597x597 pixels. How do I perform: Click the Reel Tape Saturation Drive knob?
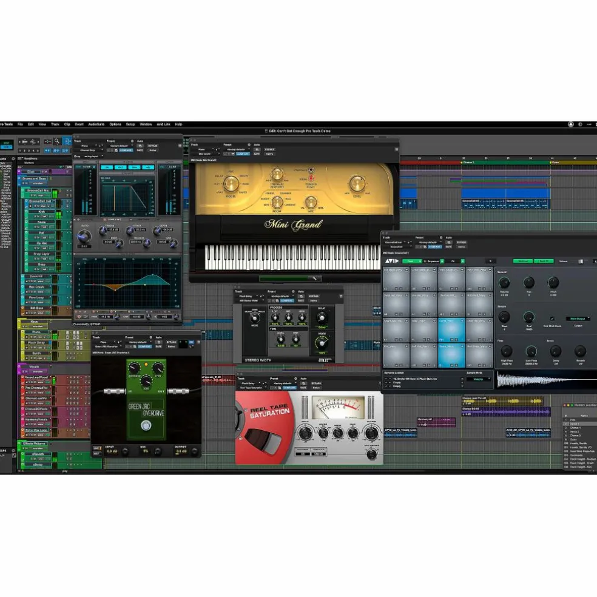point(305,433)
